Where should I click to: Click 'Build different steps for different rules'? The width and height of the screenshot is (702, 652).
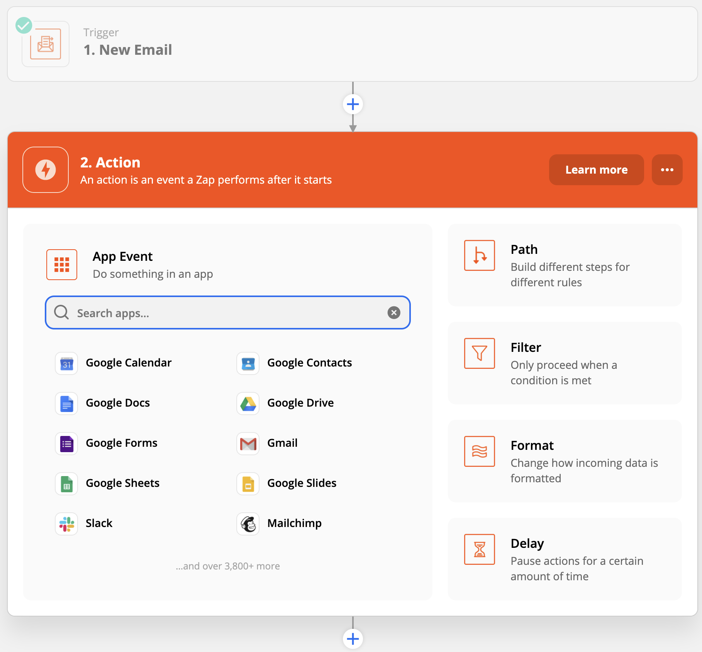coord(570,275)
